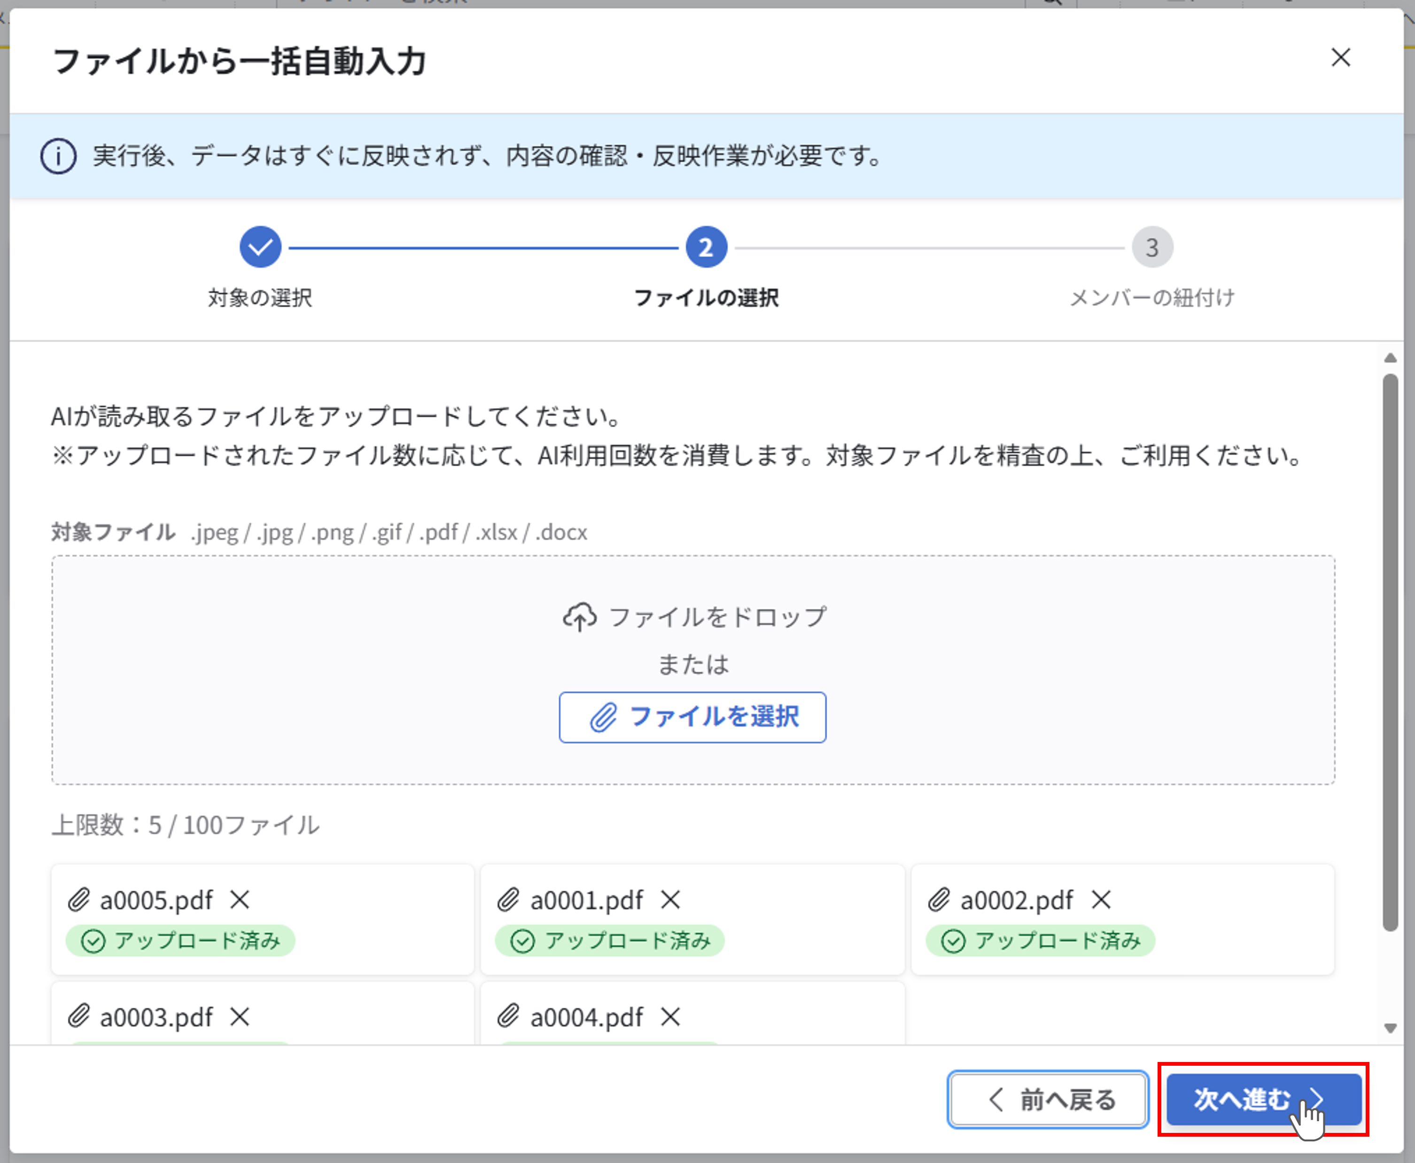The width and height of the screenshot is (1415, 1163).
Task: Close the ファイルから一括自動入力 dialog
Action: (1340, 58)
